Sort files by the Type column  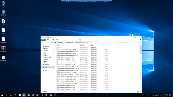95,45
